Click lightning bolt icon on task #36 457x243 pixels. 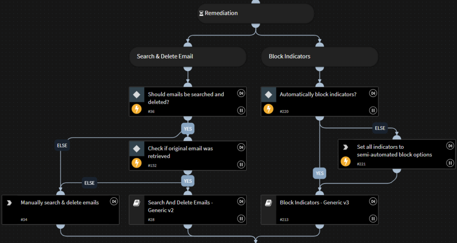pos(137,109)
